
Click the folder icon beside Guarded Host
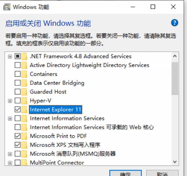click(25, 92)
